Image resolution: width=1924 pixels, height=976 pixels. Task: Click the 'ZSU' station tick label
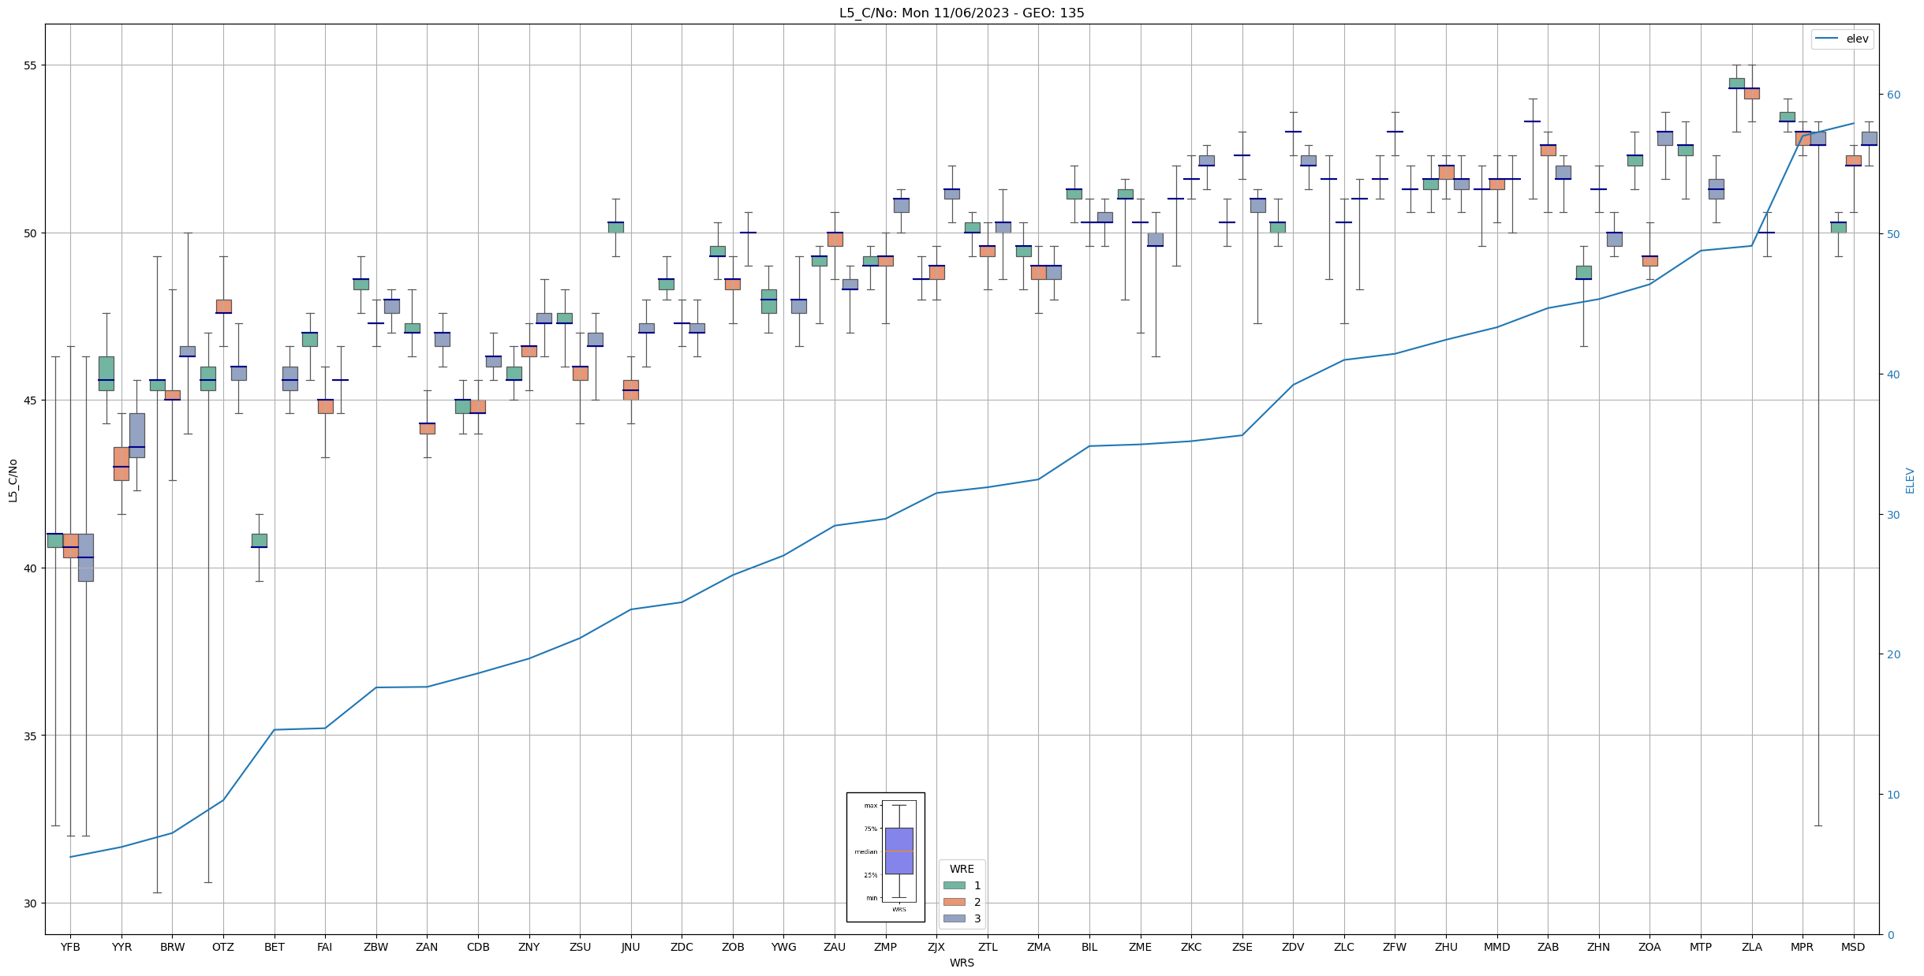[x=580, y=947]
